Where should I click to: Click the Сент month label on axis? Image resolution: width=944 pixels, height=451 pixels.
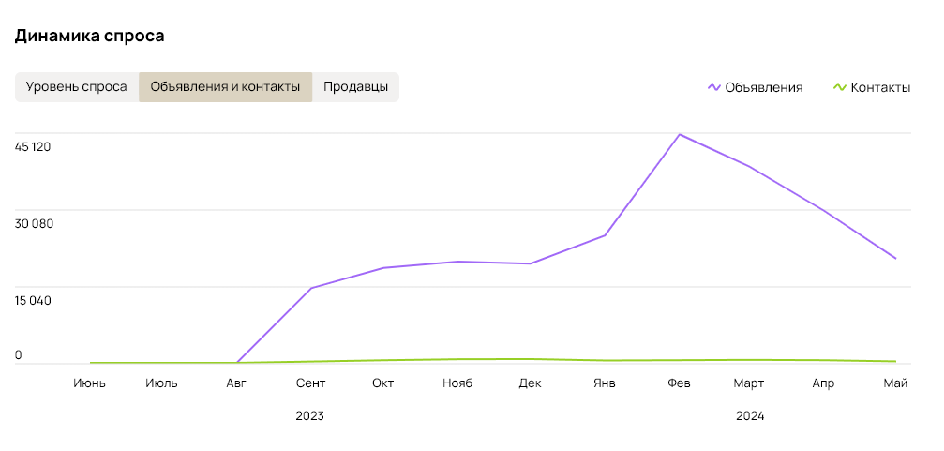pyautogui.click(x=310, y=383)
